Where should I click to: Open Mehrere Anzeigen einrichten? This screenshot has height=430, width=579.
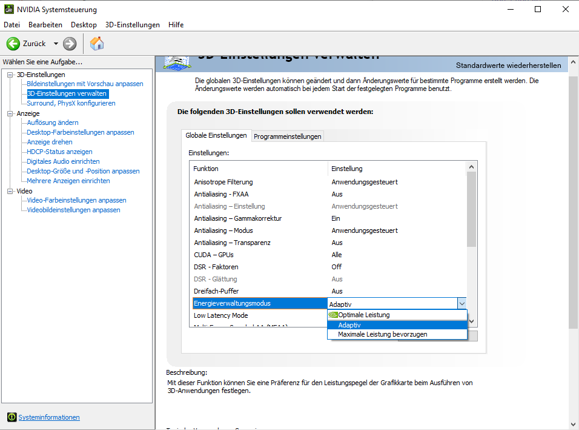point(68,181)
